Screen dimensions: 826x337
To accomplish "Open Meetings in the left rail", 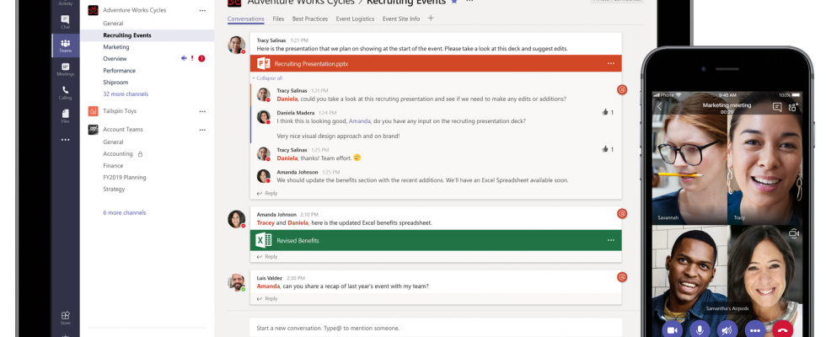I will coord(66,69).
